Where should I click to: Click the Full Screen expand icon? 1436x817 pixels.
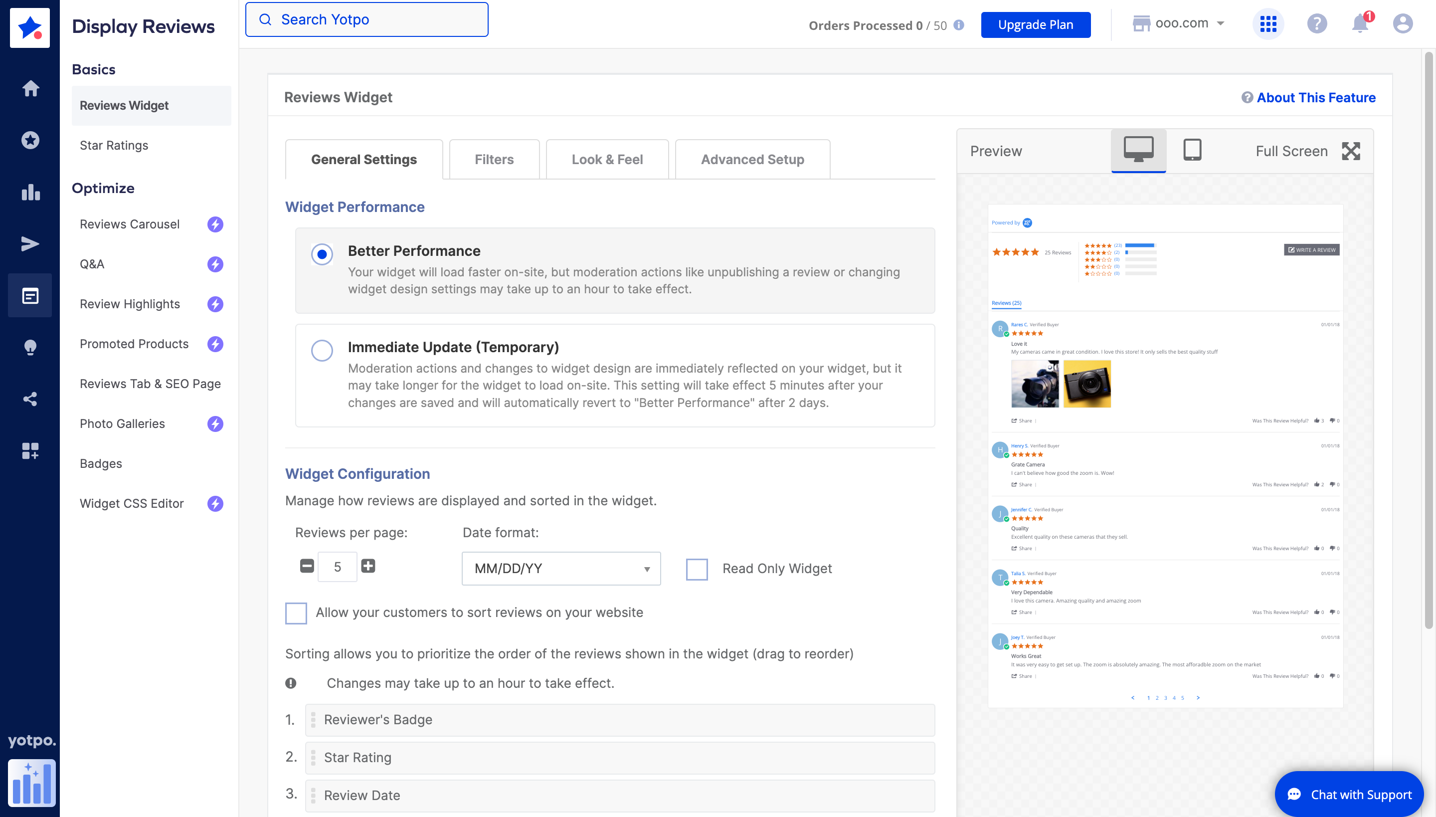pyautogui.click(x=1351, y=151)
